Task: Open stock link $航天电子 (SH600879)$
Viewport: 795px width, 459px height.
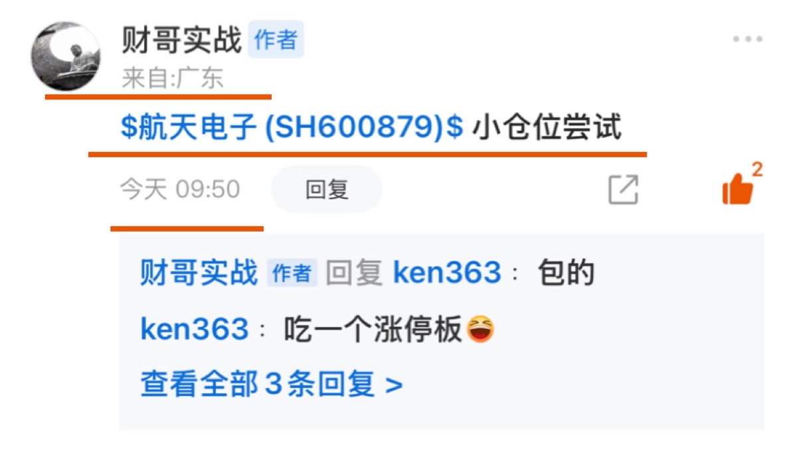Action: (x=292, y=127)
